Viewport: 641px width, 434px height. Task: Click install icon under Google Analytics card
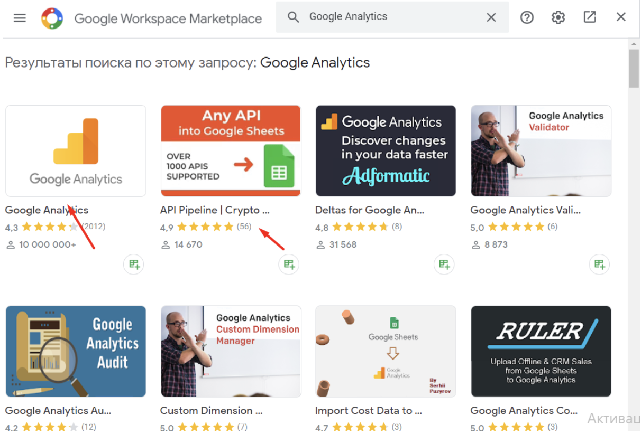[x=134, y=264]
